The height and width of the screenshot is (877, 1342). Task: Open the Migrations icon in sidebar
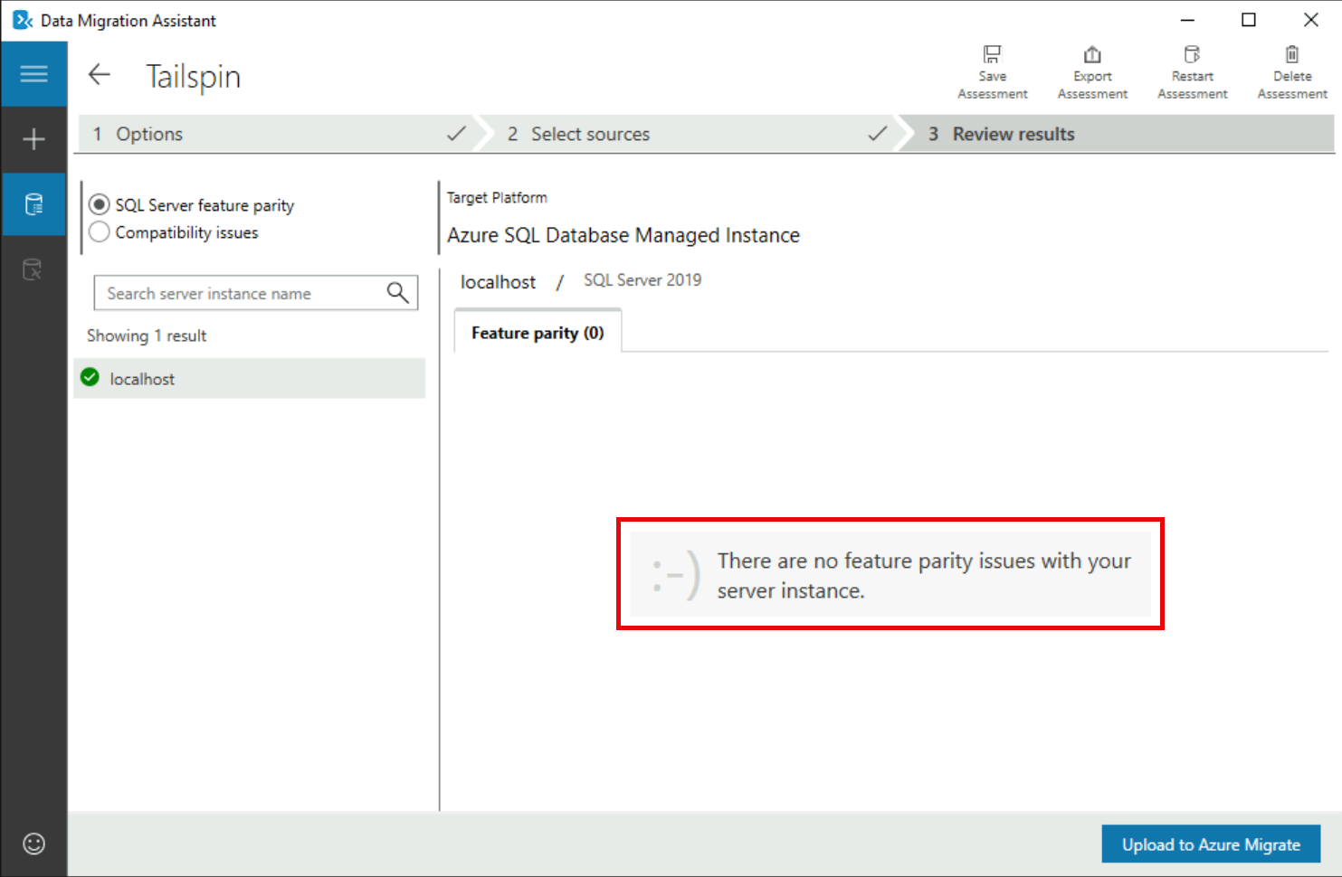[33, 269]
